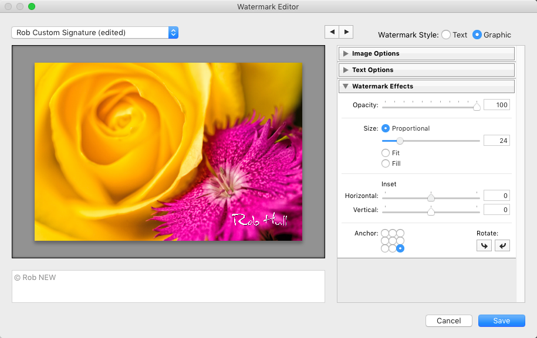Click the green zoom window button

click(32, 6)
